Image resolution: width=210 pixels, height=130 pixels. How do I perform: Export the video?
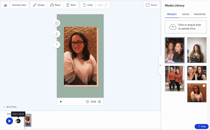click(x=151, y=5)
